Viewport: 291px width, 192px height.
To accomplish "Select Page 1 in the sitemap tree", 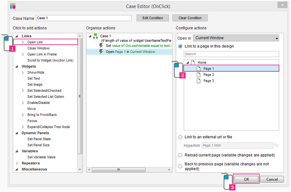I will point(209,69).
